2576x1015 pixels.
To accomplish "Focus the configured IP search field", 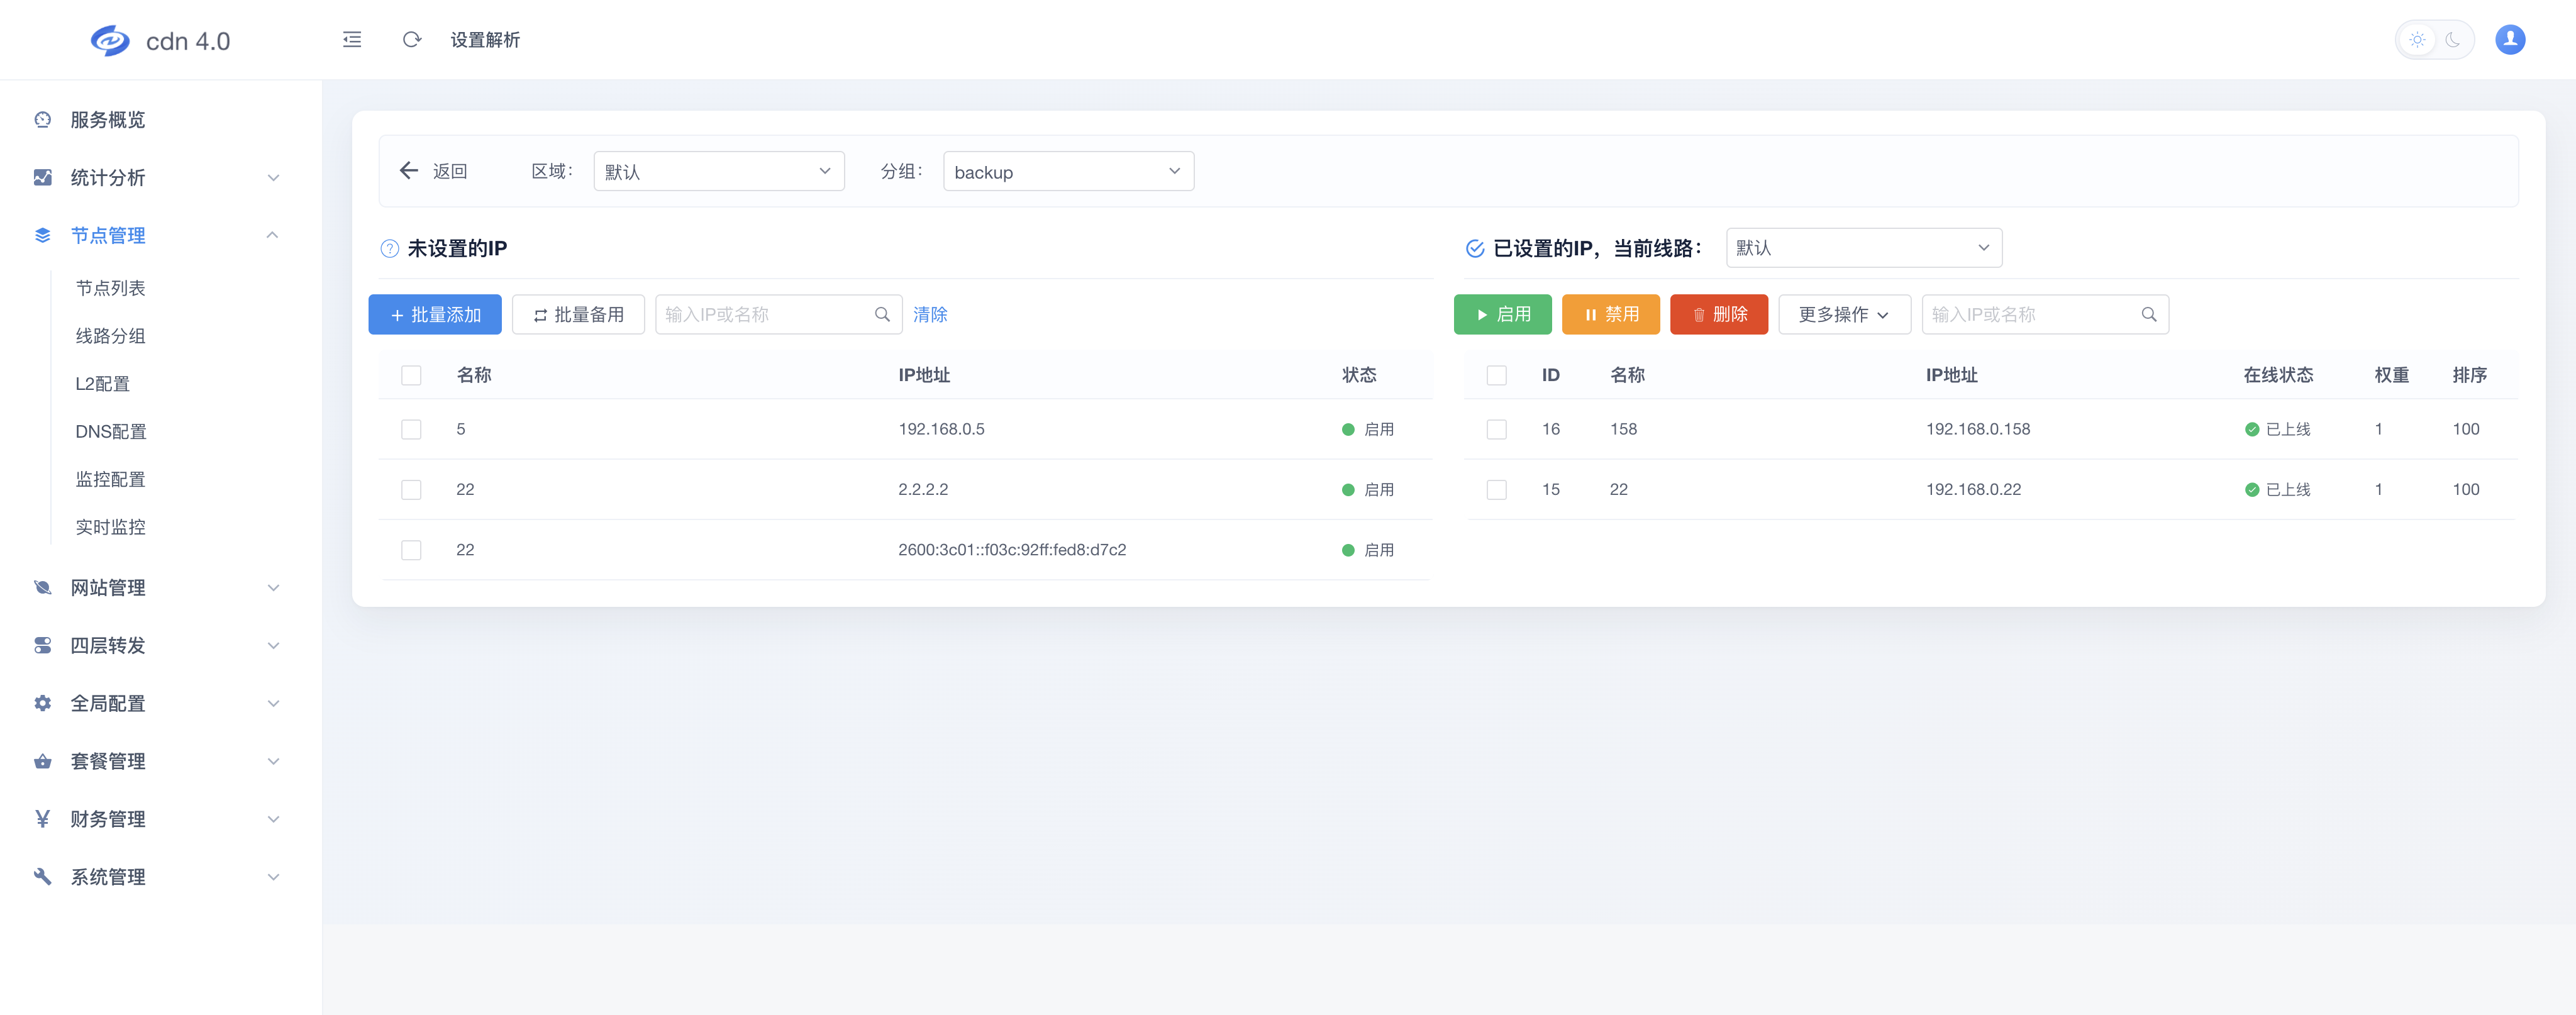I will 2045,315.
